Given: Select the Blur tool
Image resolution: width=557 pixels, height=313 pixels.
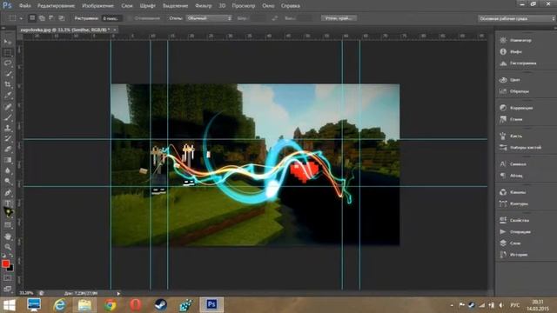Looking at the screenshot, I should 8,170.
